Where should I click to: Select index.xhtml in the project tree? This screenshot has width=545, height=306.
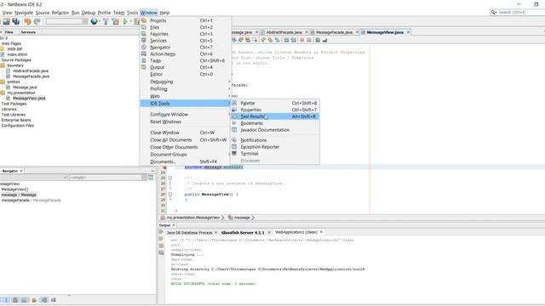[x=17, y=54]
